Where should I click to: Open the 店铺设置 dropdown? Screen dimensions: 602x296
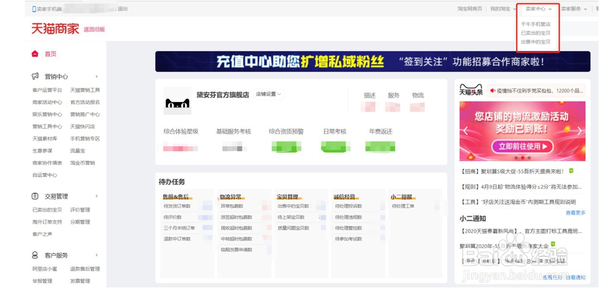point(268,94)
